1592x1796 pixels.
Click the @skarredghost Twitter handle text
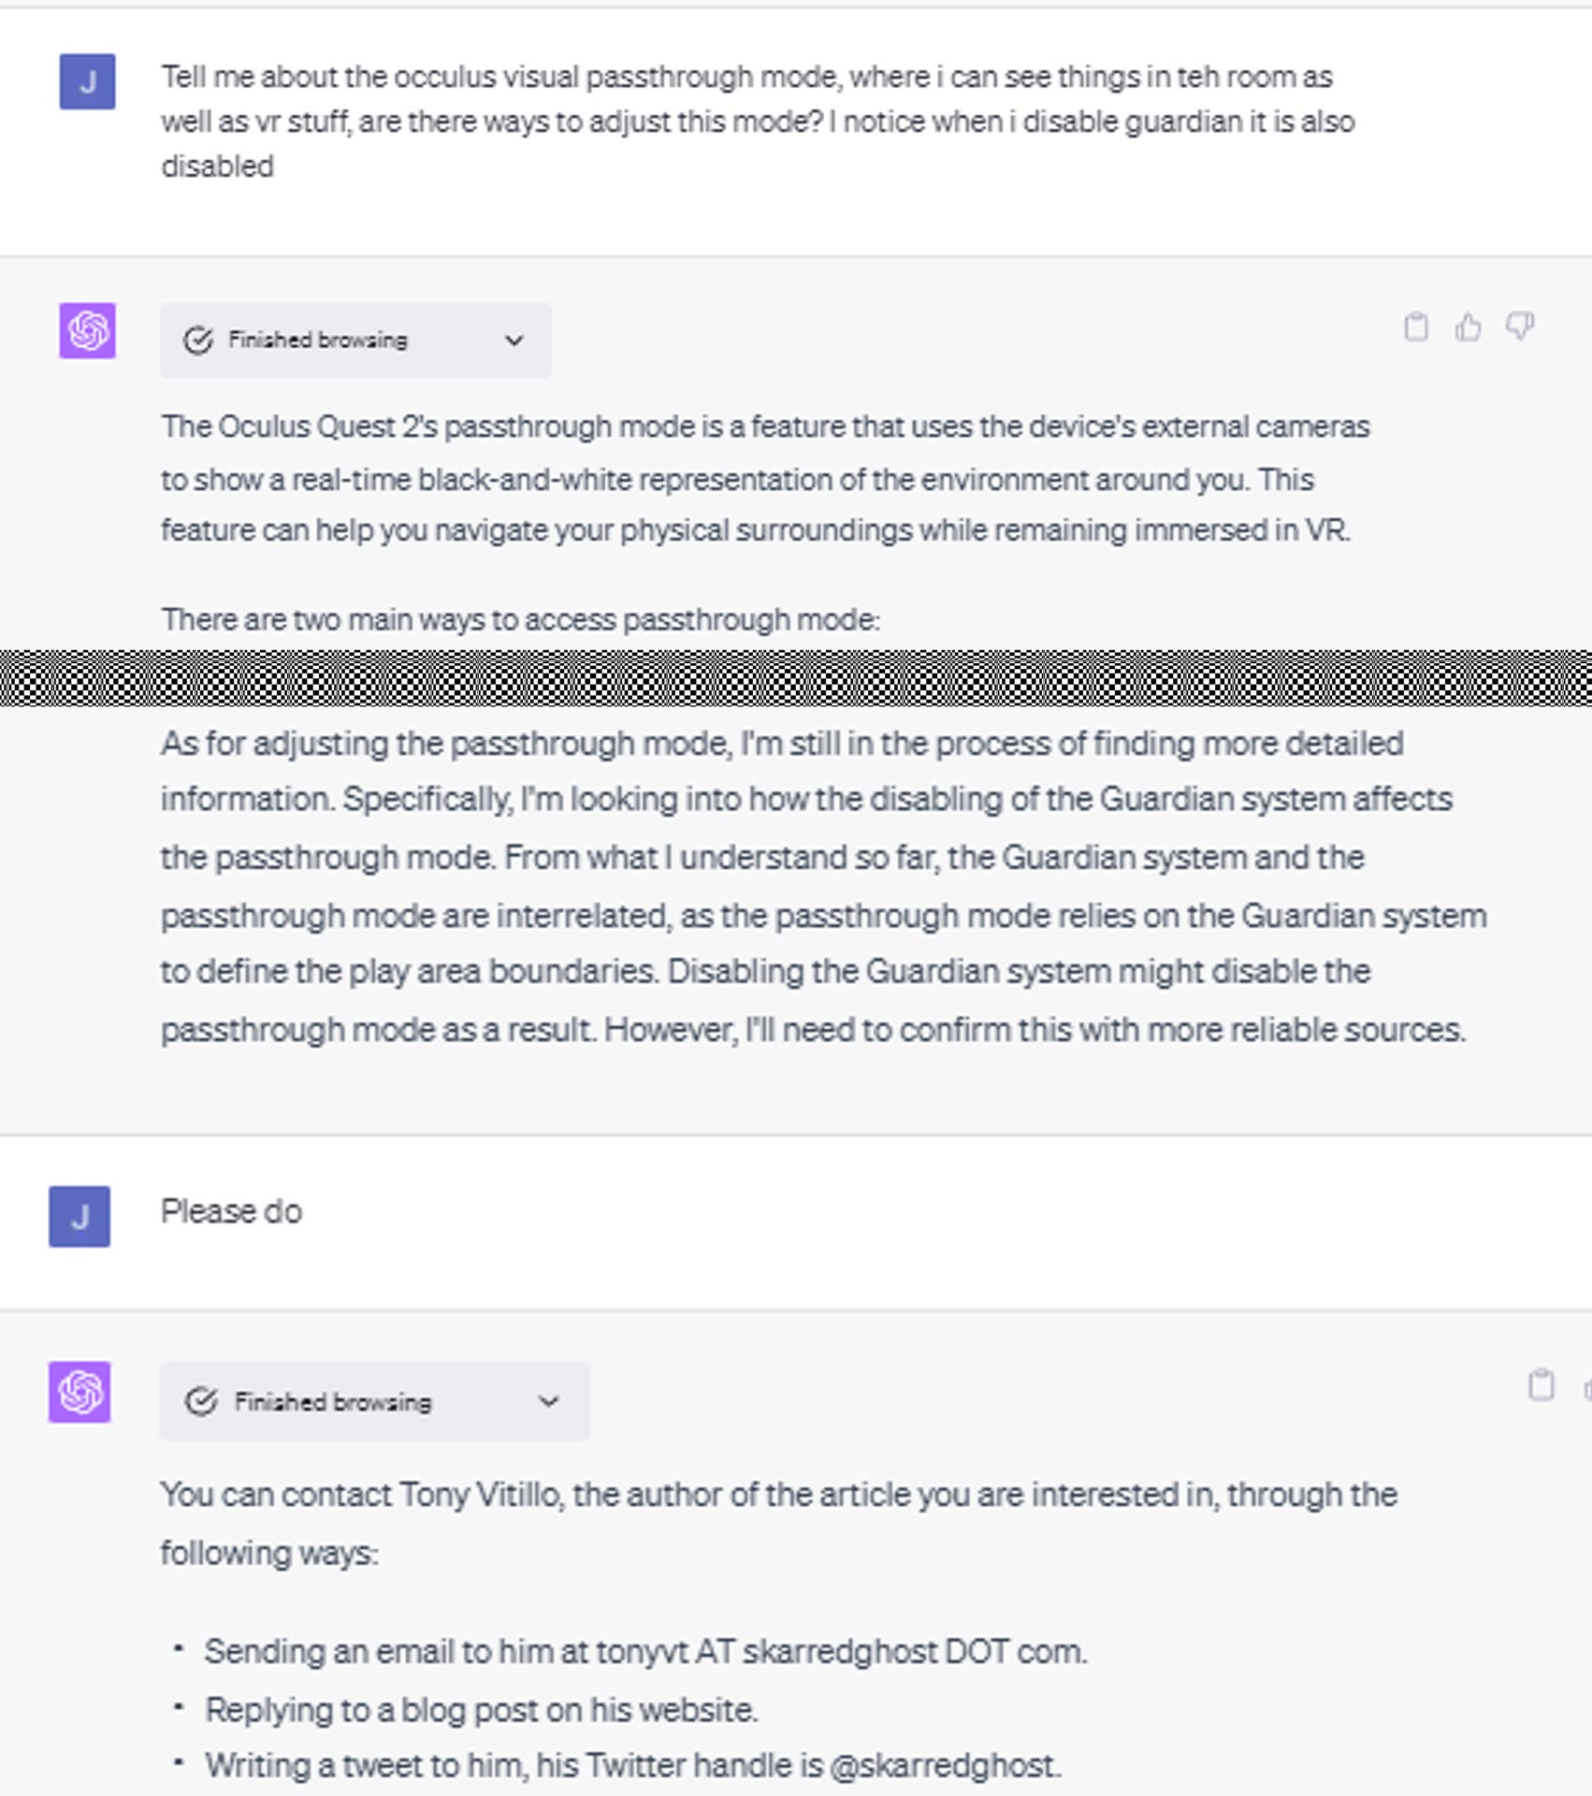pyautogui.click(x=944, y=1765)
